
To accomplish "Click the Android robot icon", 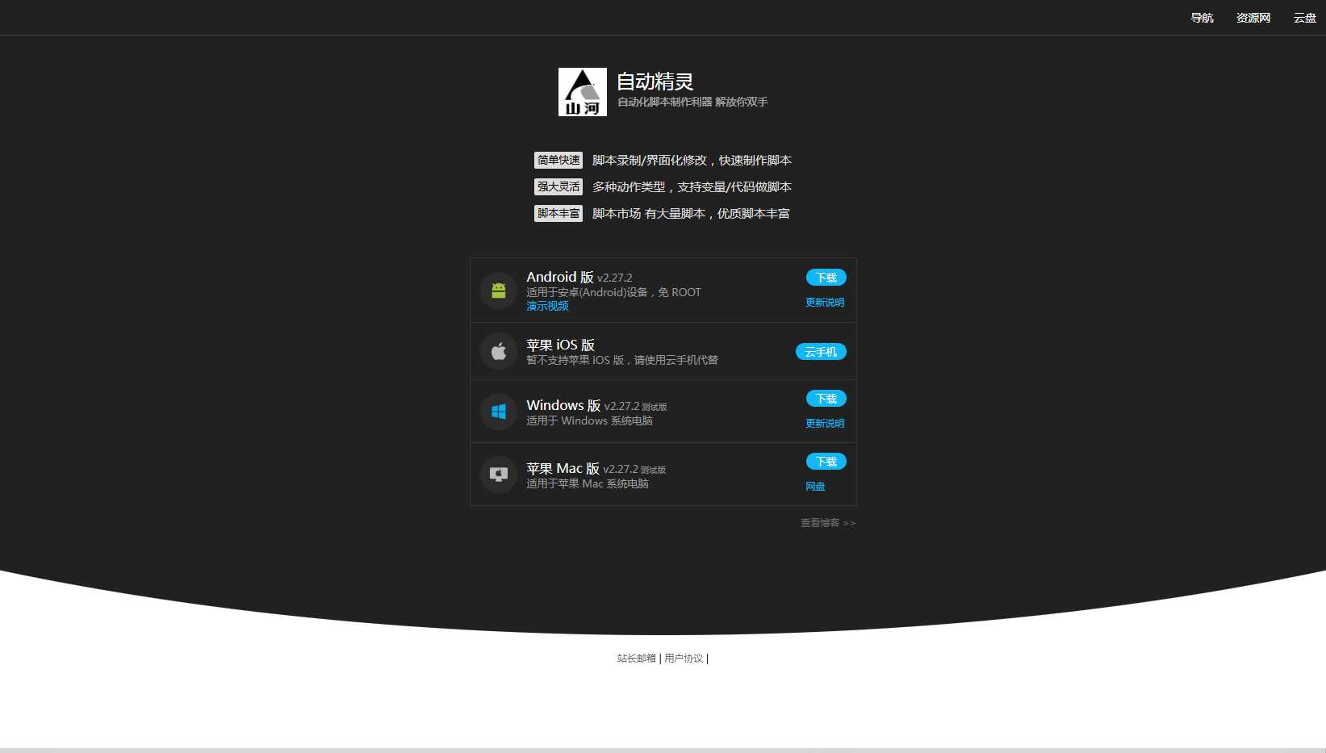I will tap(499, 291).
